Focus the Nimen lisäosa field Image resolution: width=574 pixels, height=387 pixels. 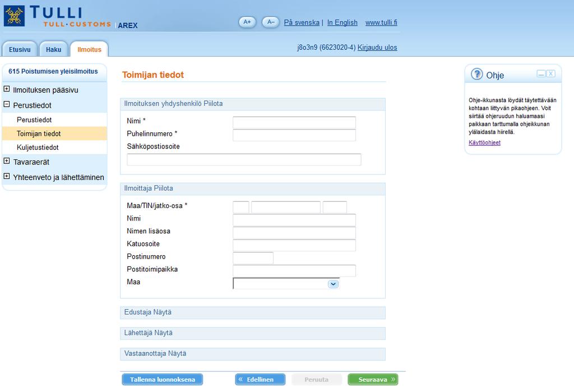click(x=294, y=233)
